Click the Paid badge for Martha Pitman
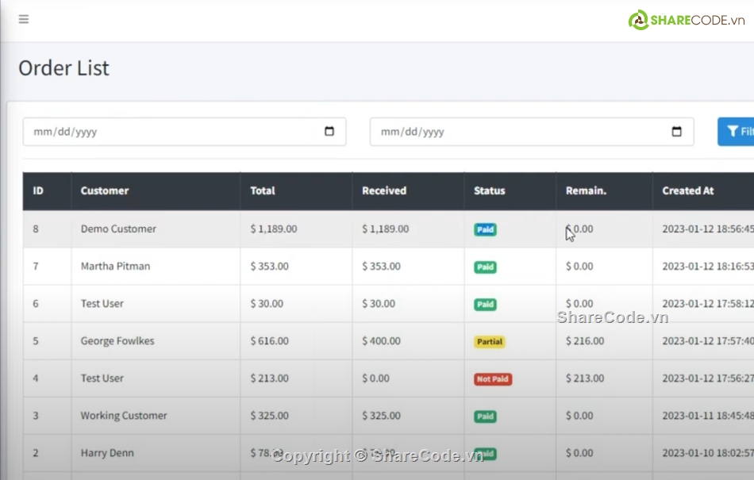754x480 pixels. coord(485,267)
